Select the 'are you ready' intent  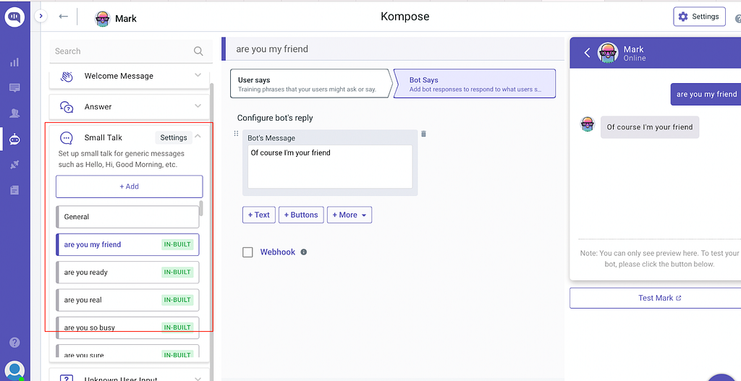tap(127, 272)
